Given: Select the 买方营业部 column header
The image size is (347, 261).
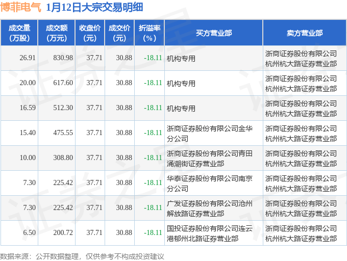Looking at the screenshot, I should 214,33.
